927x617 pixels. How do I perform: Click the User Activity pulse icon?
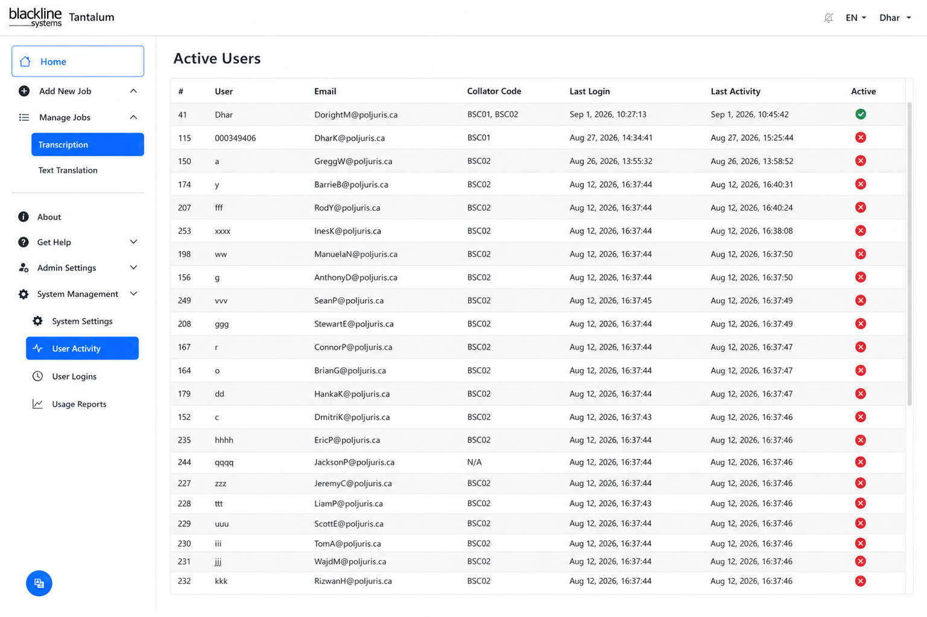(x=37, y=349)
